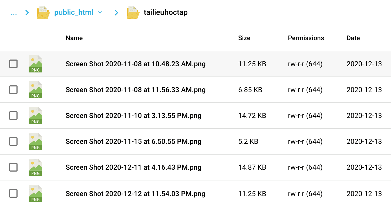Screen dimensions: 391x209
Task: Click the Date column header
Action: tap(353, 38)
